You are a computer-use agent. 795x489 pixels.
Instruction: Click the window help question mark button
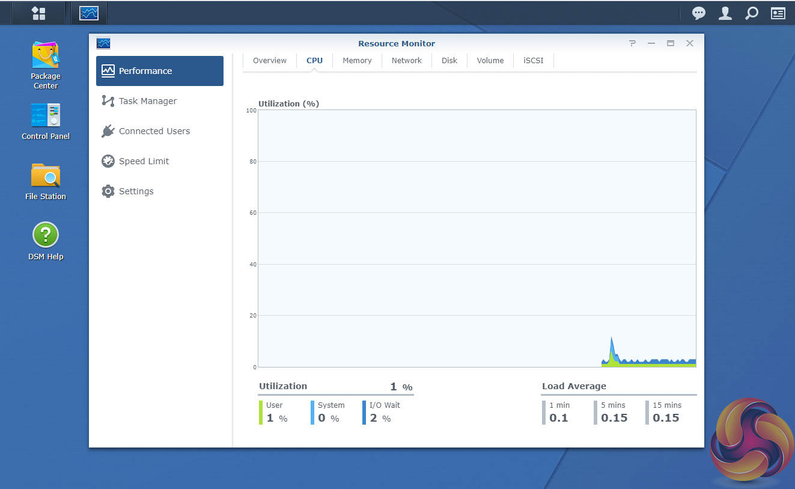(632, 43)
